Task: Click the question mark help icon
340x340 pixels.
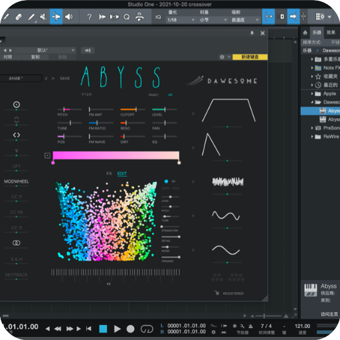Action: (89, 17)
